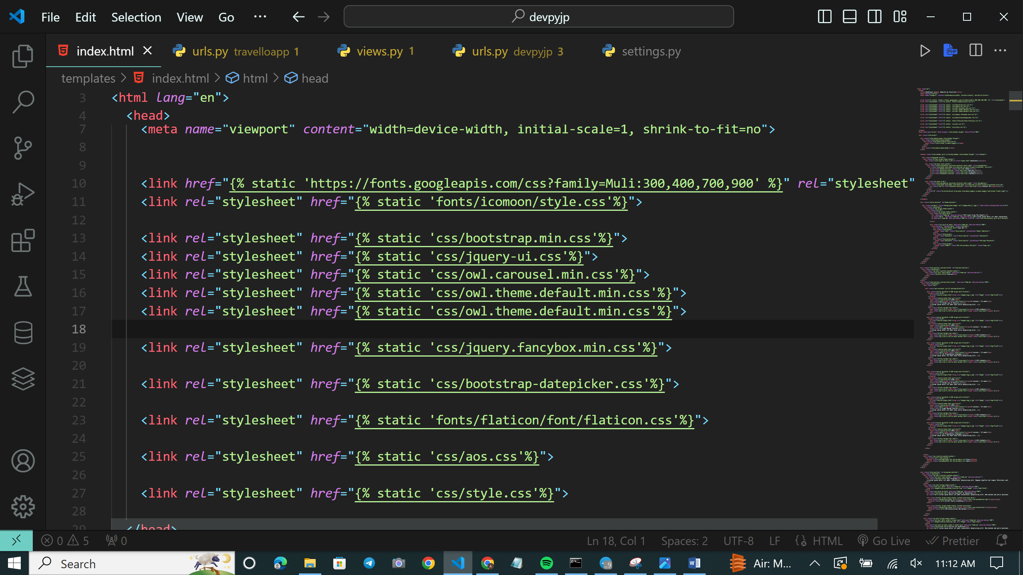This screenshot has width=1023, height=575.
Task: Open the Testing flask icon
Action: point(23,286)
